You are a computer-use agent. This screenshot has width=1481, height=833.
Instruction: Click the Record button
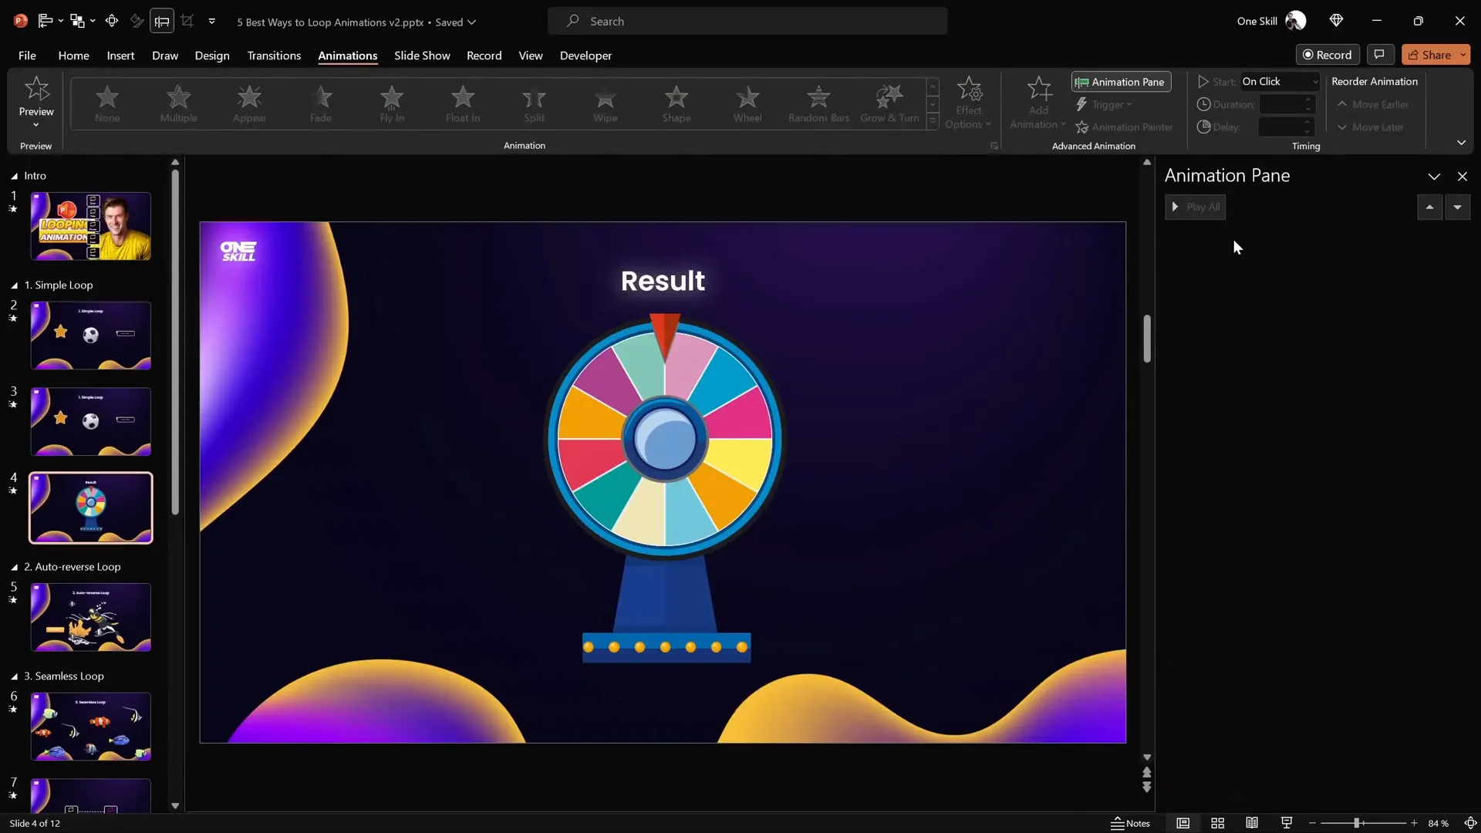click(x=1328, y=55)
